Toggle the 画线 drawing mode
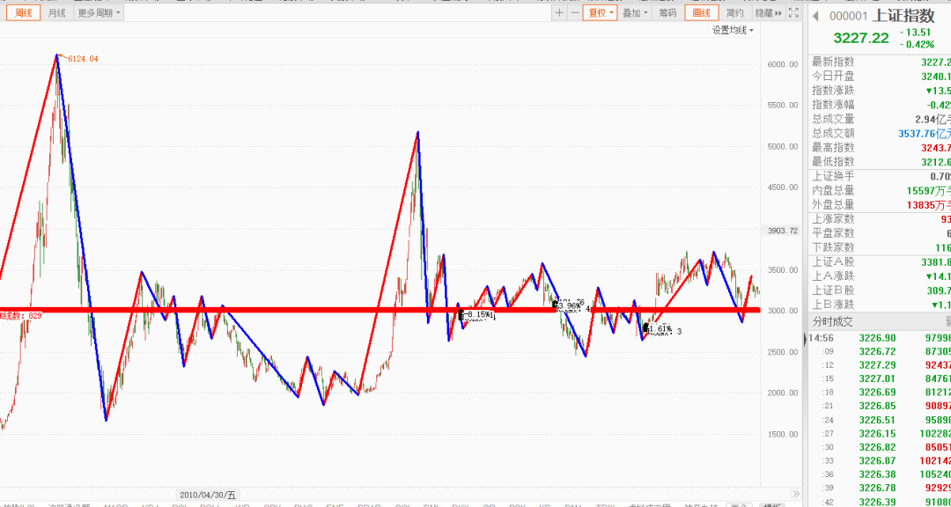This screenshot has width=951, height=507. pyautogui.click(x=701, y=13)
